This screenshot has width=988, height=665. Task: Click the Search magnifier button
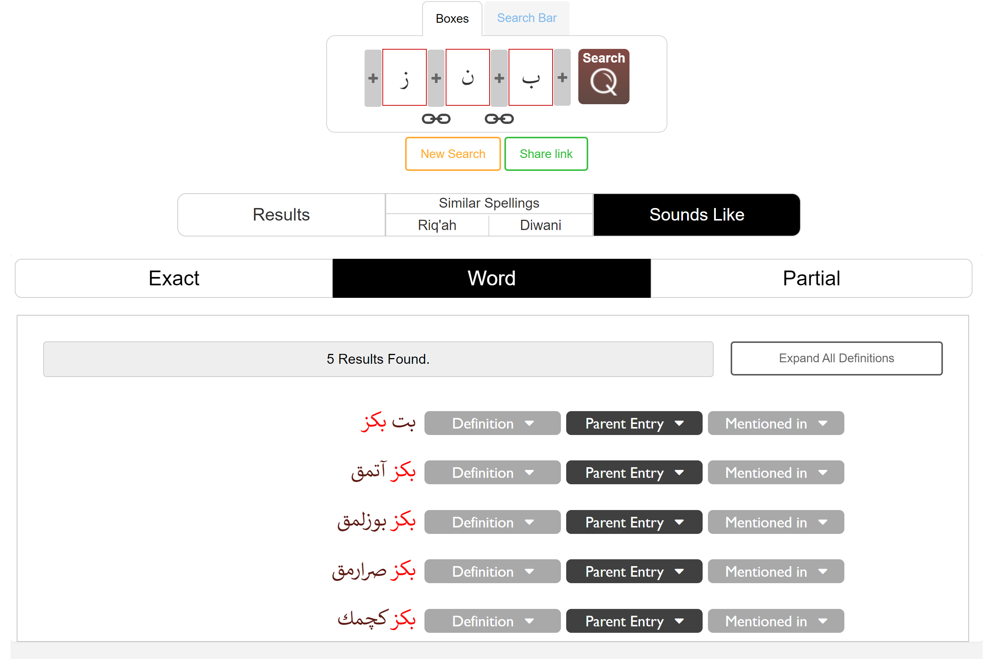point(603,77)
